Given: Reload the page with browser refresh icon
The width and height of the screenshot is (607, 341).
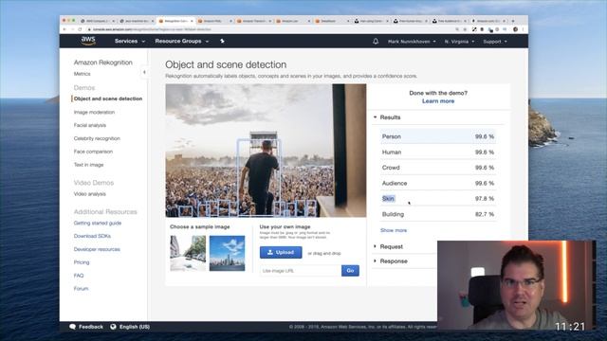Looking at the screenshot, I should pyautogui.click(x=80, y=29).
